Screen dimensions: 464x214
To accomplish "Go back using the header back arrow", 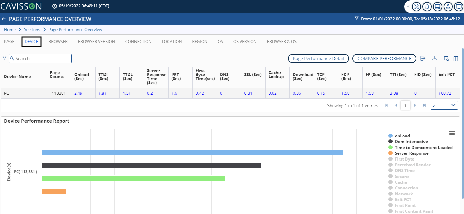I will [x=4, y=19].
